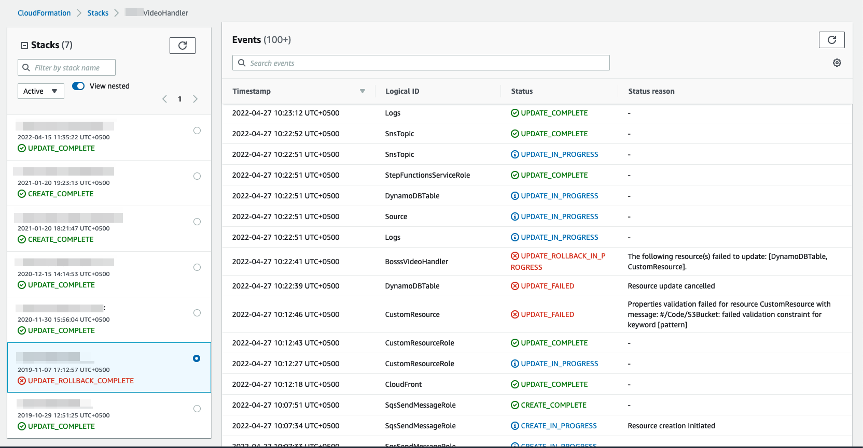This screenshot has height=448, width=863.
Task: Click page number 1 in stacks pagination
Action: point(180,99)
